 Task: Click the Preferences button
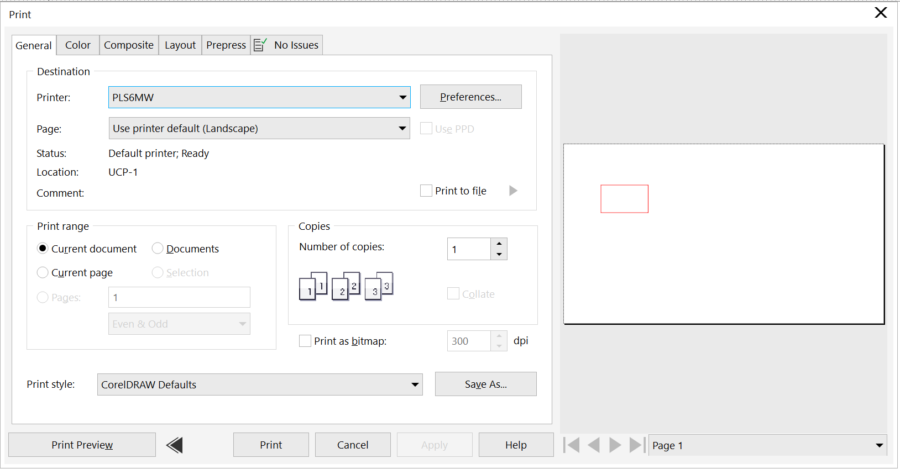pyautogui.click(x=470, y=97)
